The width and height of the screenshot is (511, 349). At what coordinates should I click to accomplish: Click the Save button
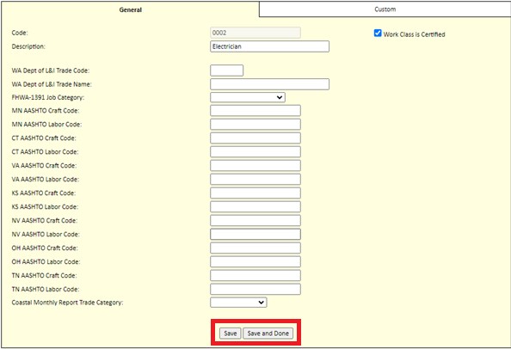click(x=230, y=334)
